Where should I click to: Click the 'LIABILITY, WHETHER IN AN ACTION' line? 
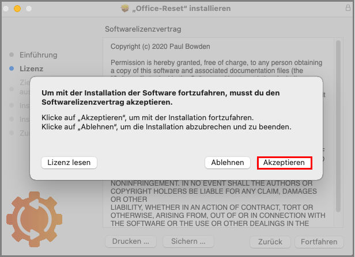pyautogui.click(x=212, y=208)
